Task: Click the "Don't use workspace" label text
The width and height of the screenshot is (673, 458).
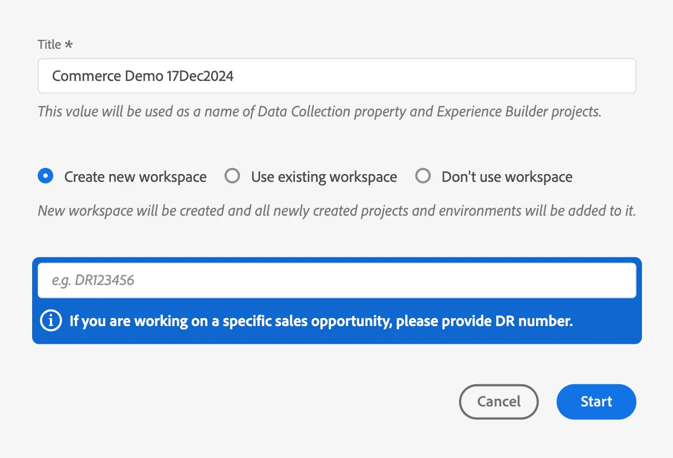Action: click(x=507, y=177)
